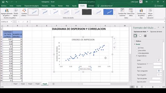This screenshot has height=93, width=166.
Task: Open Tipo de remate dropdown
Action: pyautogui.click(x=157, y=78)
